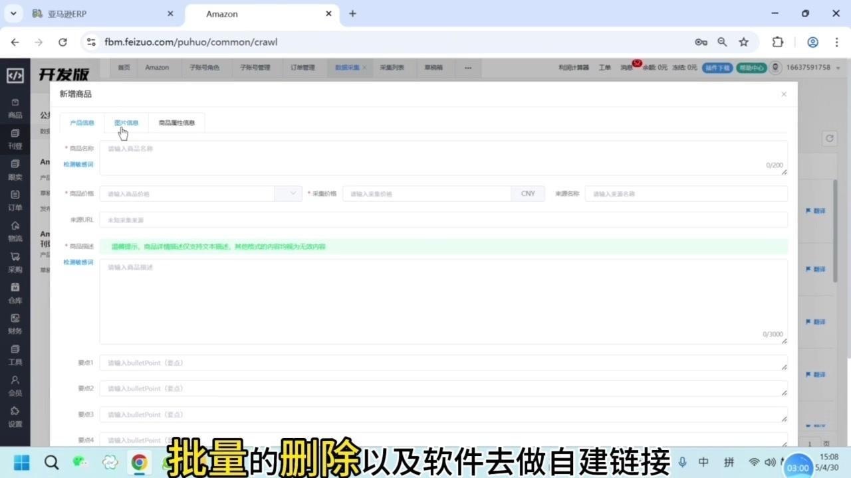851x478 pixels.
Task: Open the Chrome profile icon
Action: pos(812,42)
